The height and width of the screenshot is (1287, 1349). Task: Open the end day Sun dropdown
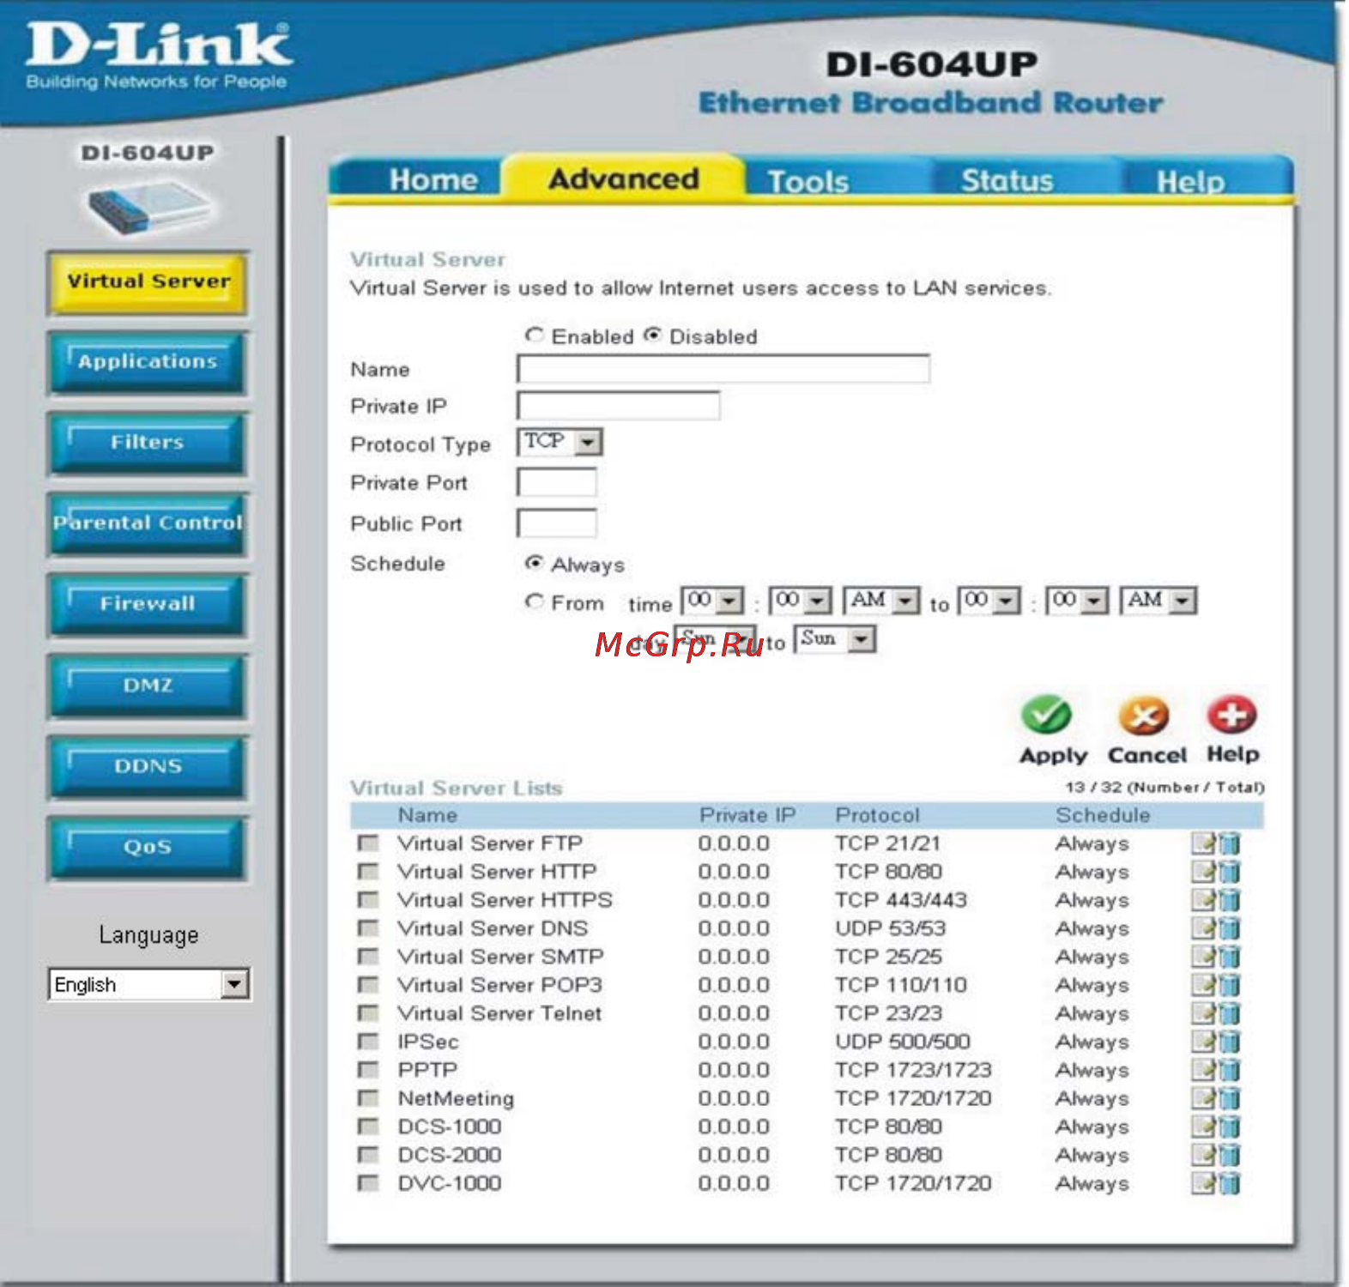click(835, 639)
